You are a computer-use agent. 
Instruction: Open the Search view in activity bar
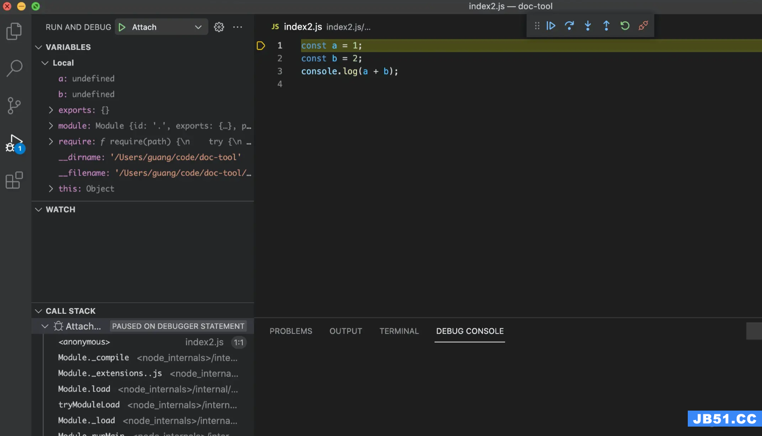coord(14,68)
